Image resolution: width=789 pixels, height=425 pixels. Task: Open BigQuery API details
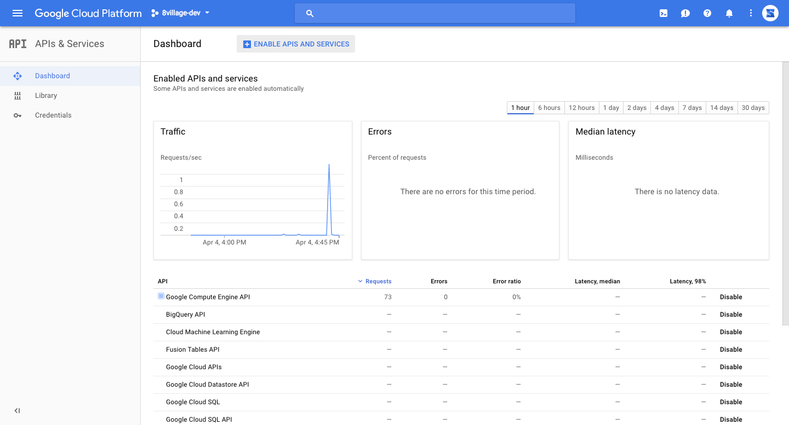[x=185, y=315]
